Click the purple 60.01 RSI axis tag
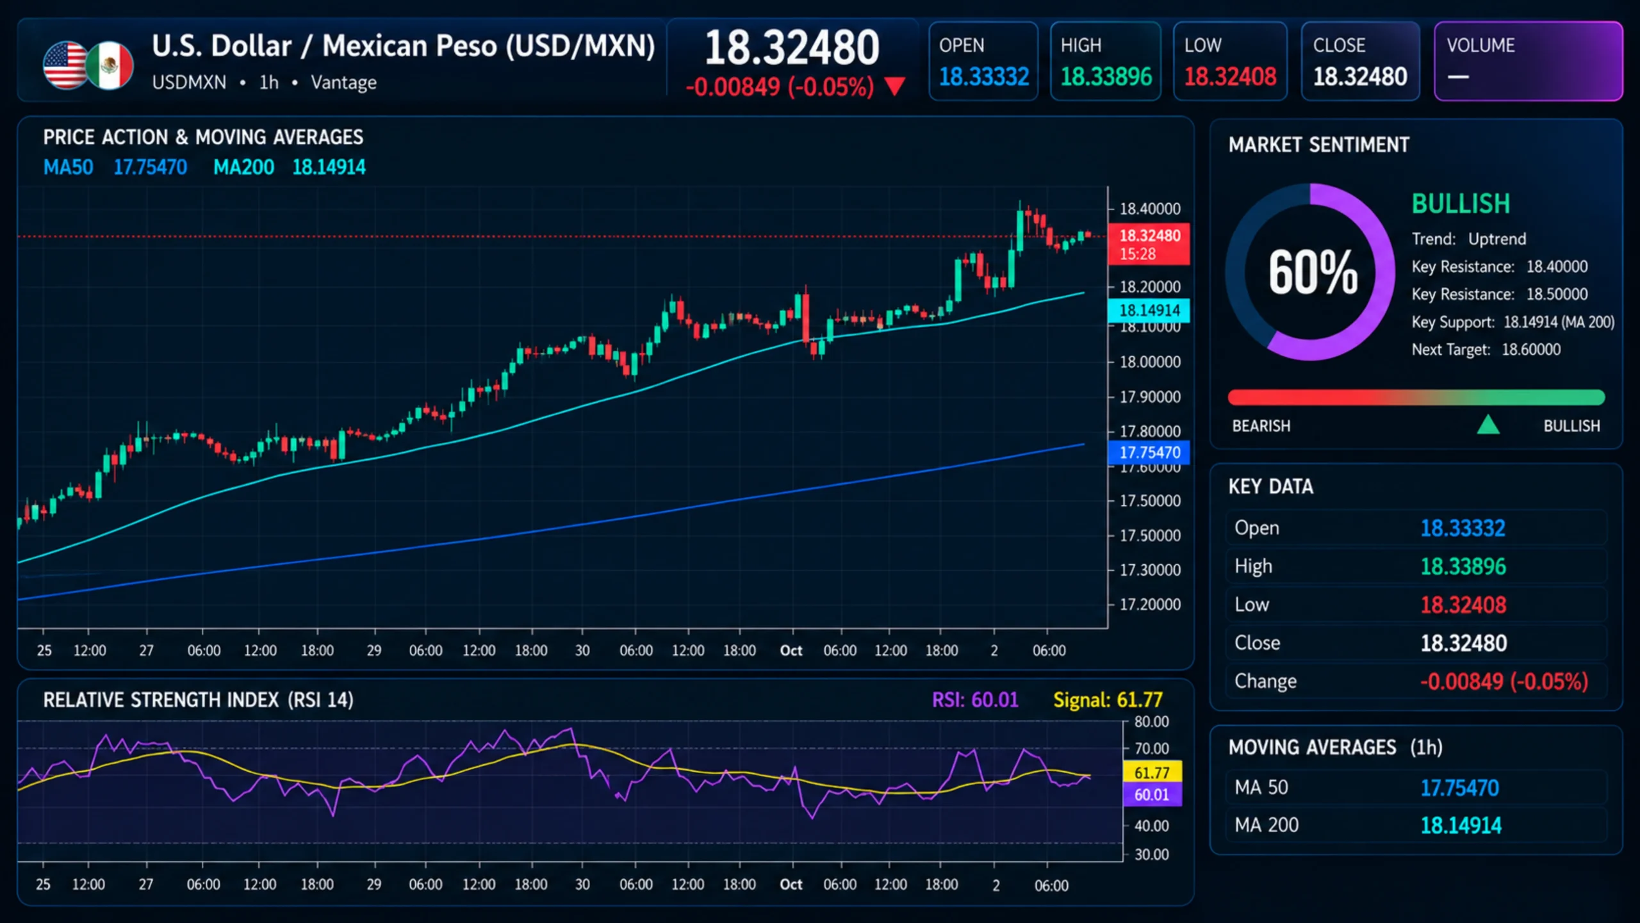The image size is (1640, 923). pos(1152,794)
